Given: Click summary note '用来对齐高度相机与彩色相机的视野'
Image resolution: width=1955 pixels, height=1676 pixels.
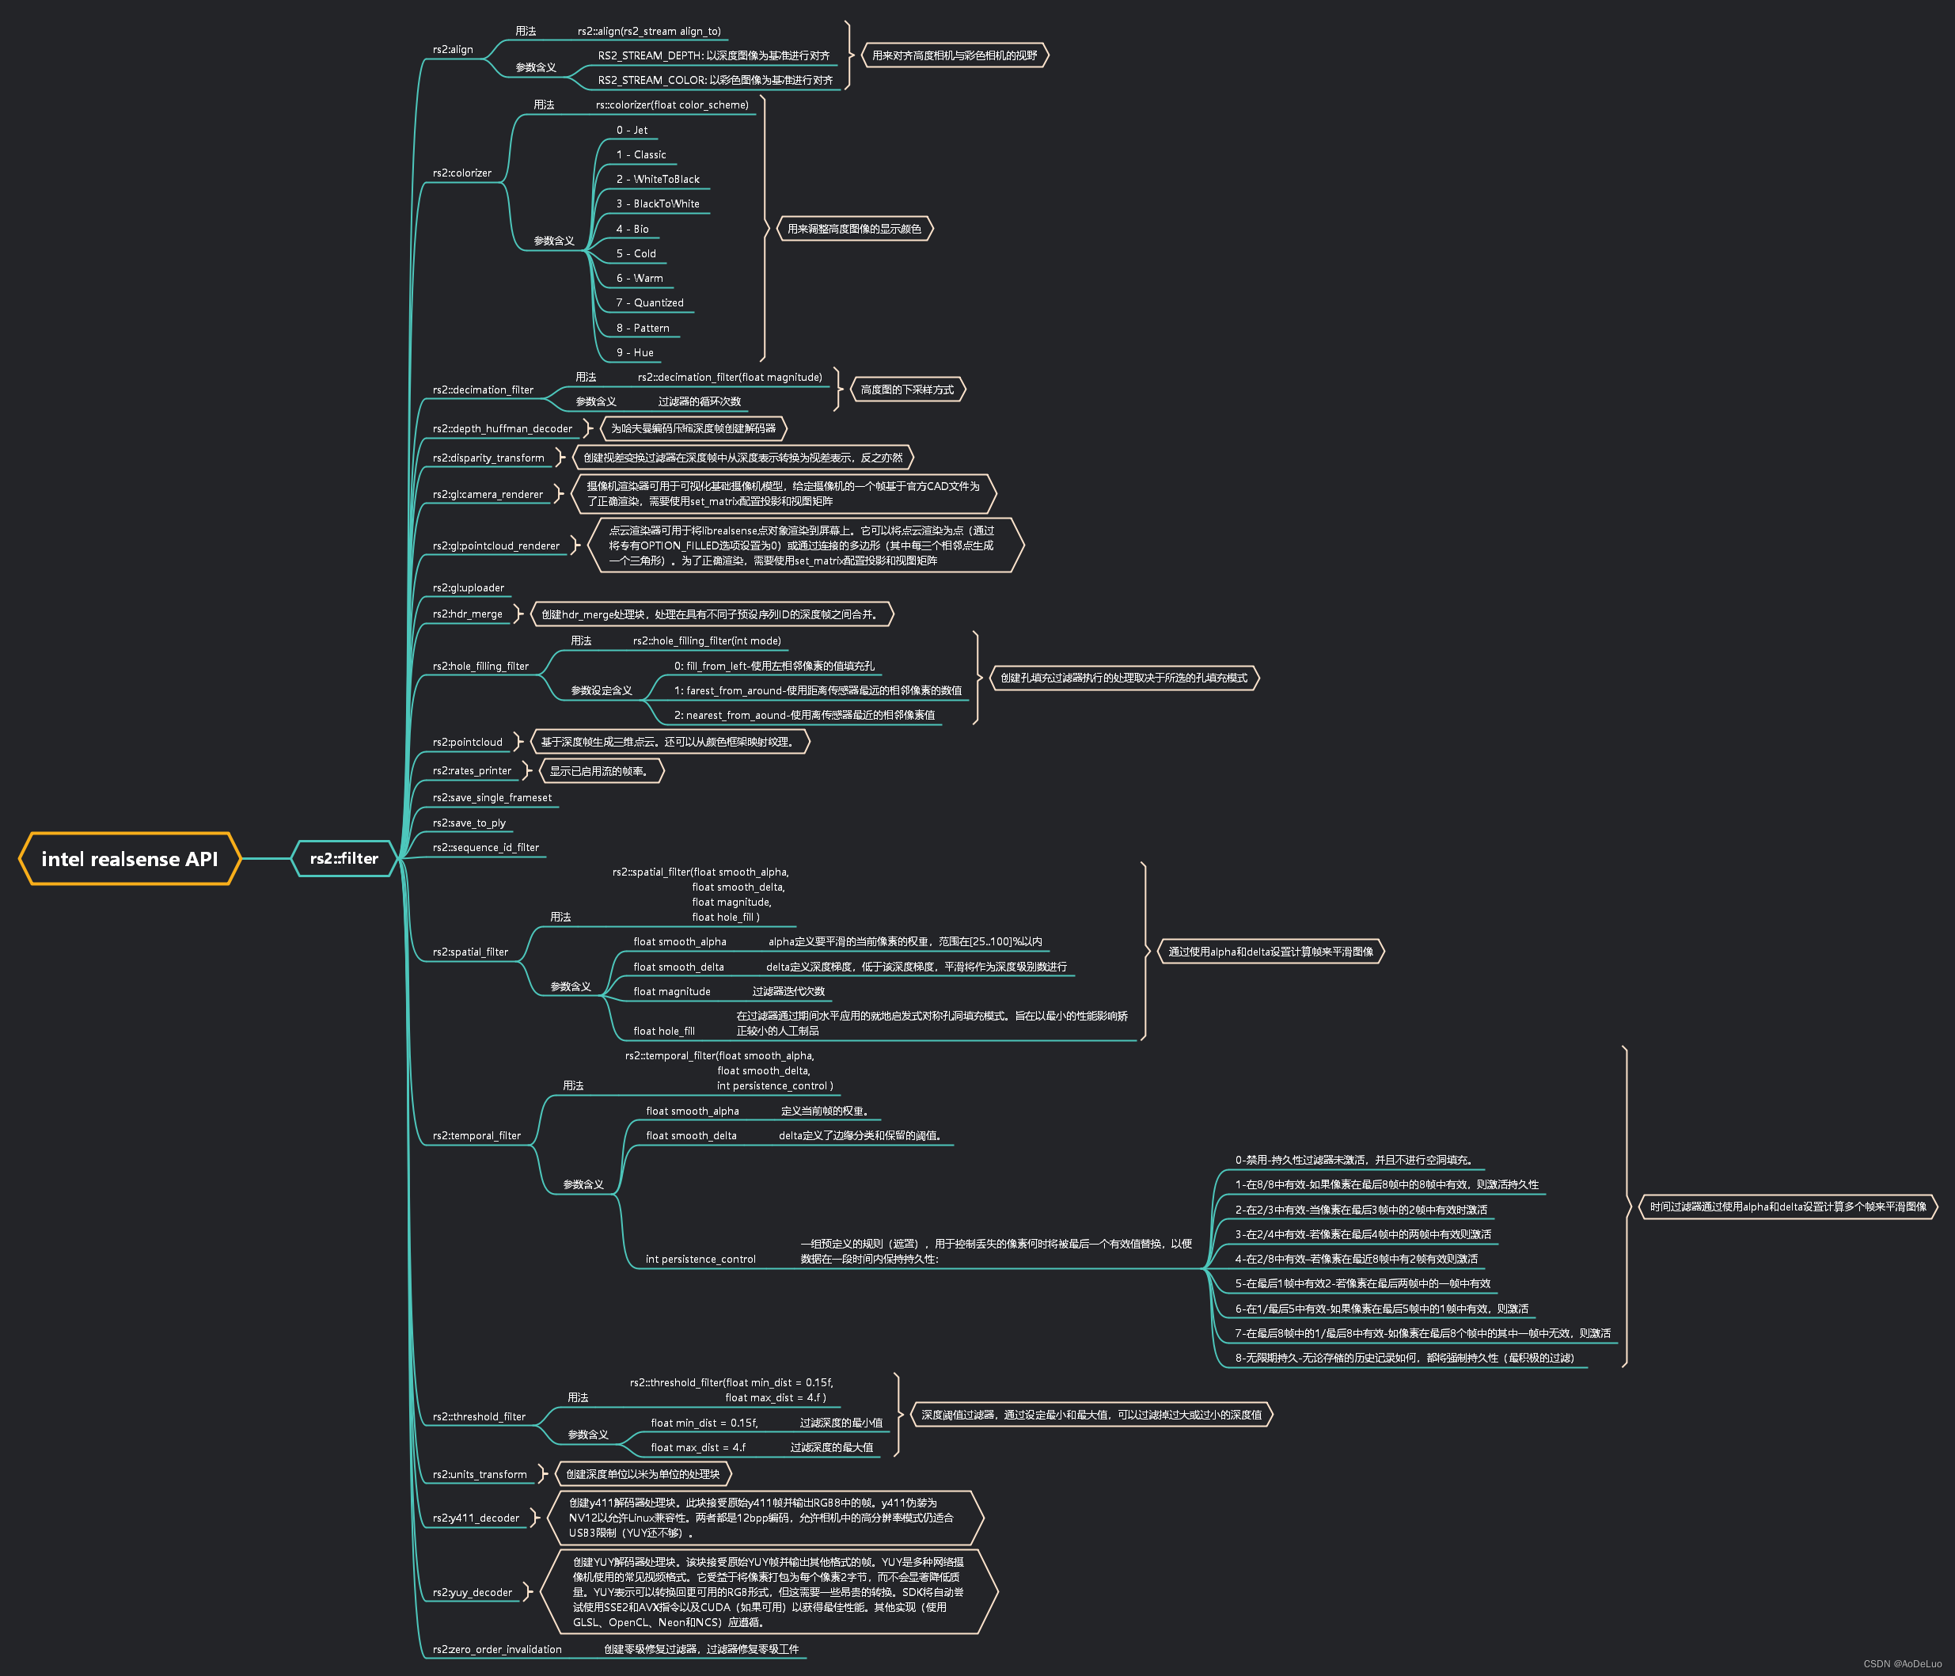Looking at the screenshot, I should point(955,55).
